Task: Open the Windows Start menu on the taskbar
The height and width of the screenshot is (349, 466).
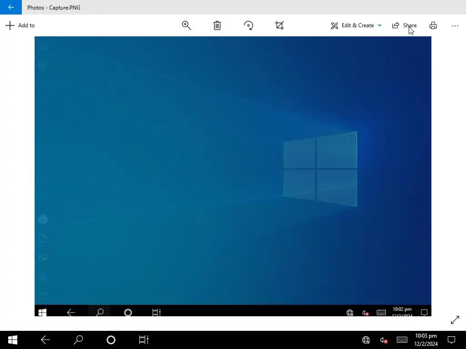Action: pos(12,340)
